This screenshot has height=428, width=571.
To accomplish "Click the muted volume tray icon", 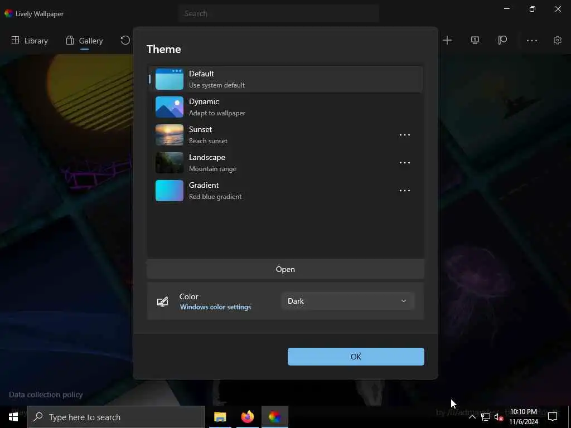I will [499, 417].
